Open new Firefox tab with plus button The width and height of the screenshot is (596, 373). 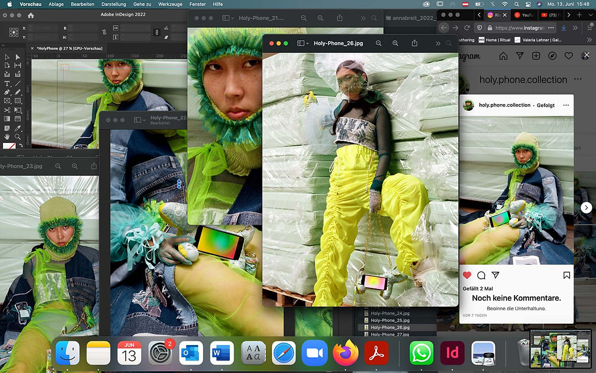(579, 15)
